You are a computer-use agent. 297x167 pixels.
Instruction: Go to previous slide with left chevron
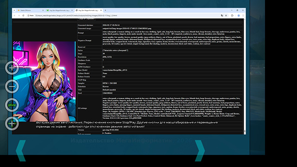coord(21,151)
